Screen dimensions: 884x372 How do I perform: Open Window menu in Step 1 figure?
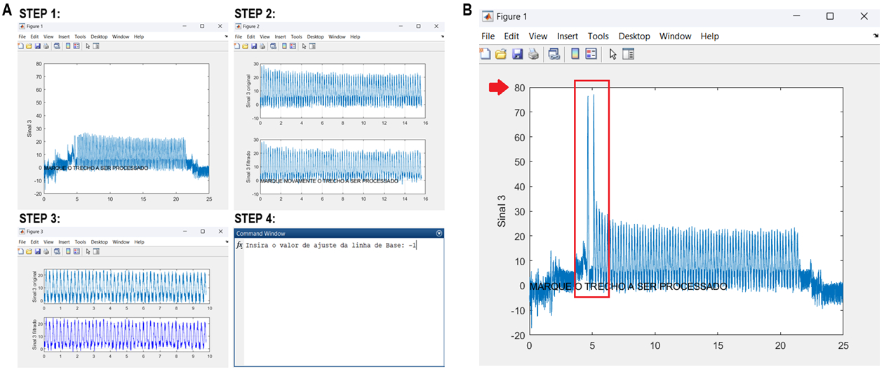(121, 36)
